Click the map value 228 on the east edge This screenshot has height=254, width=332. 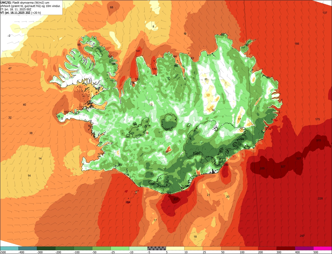tap(320, 198)
